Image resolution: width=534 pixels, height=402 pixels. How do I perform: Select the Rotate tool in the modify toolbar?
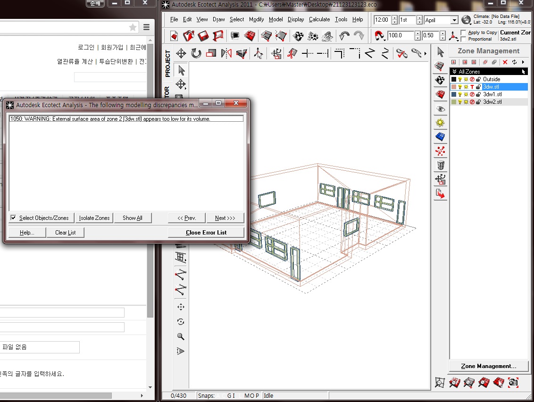pos(196,53)
